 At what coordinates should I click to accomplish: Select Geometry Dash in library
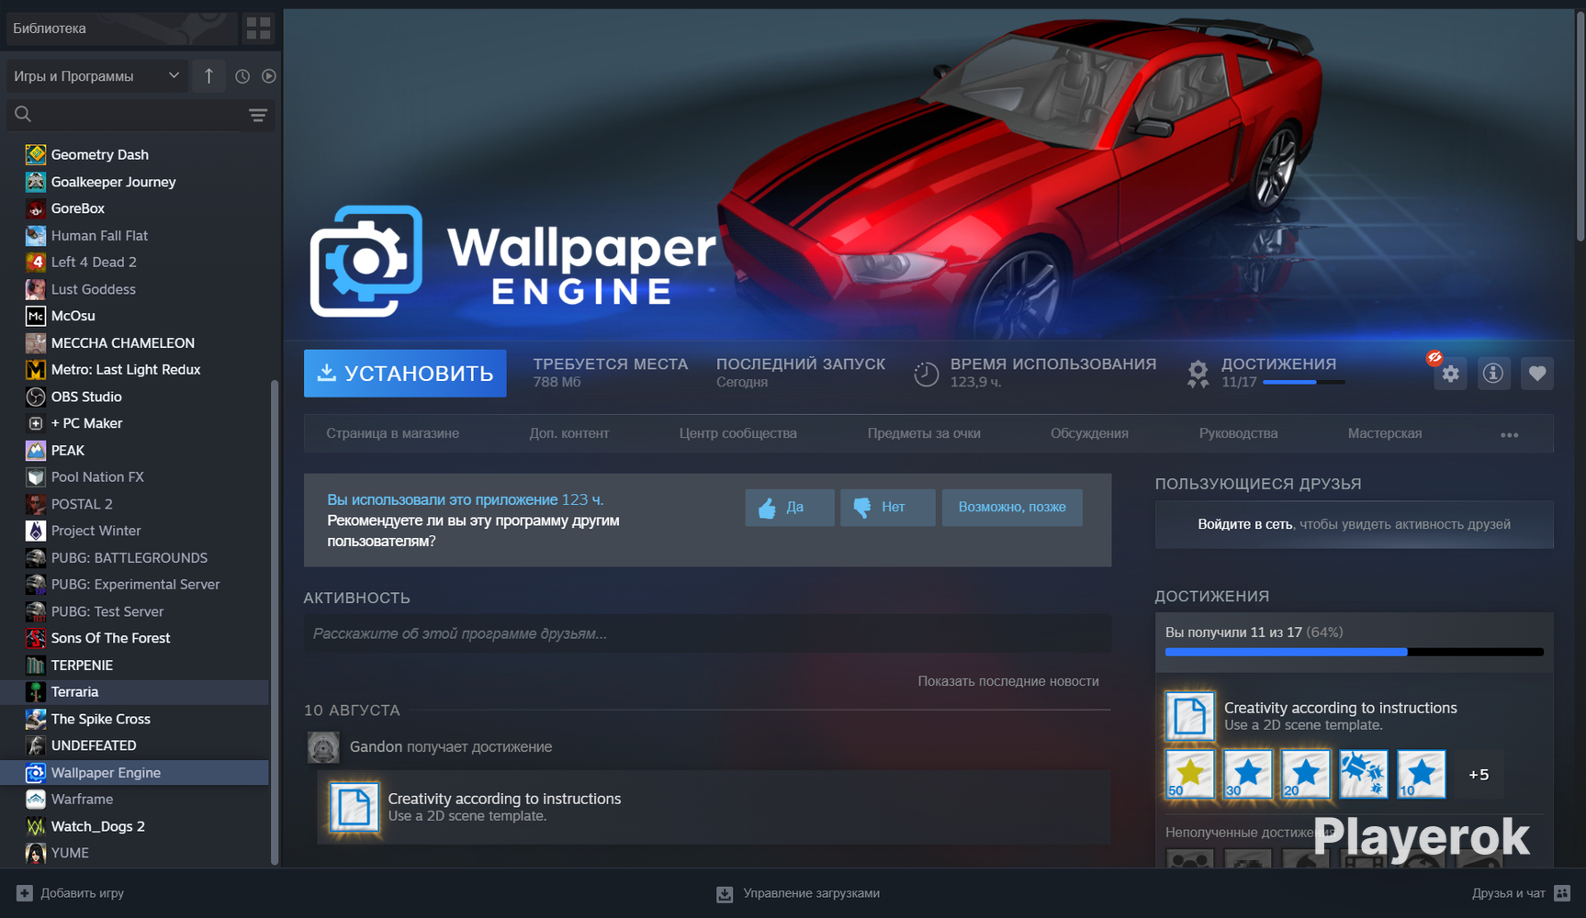point(99,154)
